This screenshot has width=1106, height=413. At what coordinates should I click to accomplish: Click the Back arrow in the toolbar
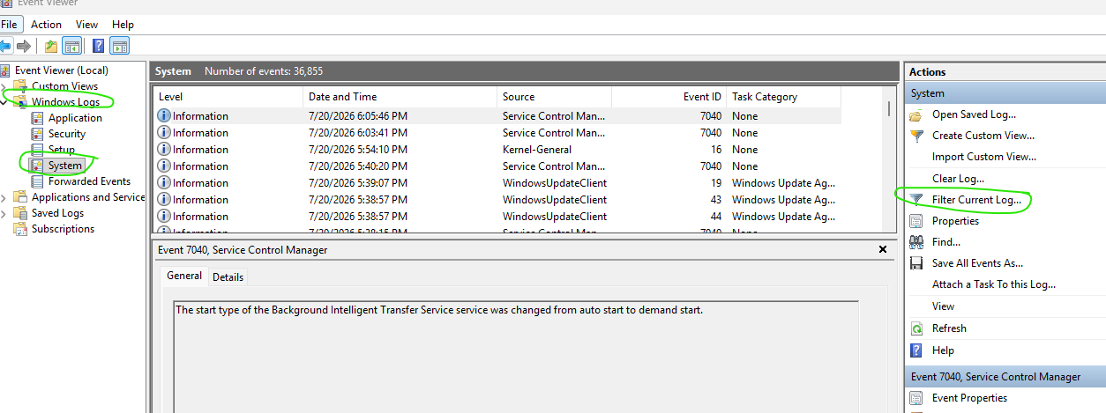(x=6, y=46)
